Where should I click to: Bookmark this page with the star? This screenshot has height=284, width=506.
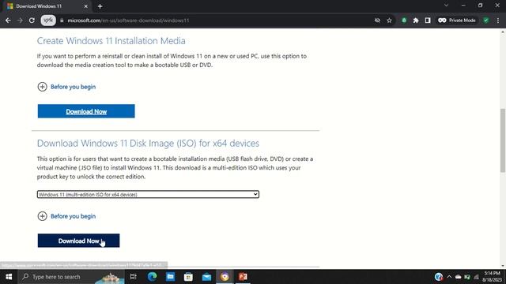point(389,21)
